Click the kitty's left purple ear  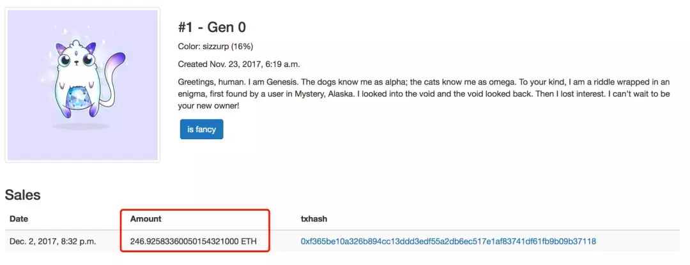60,49
